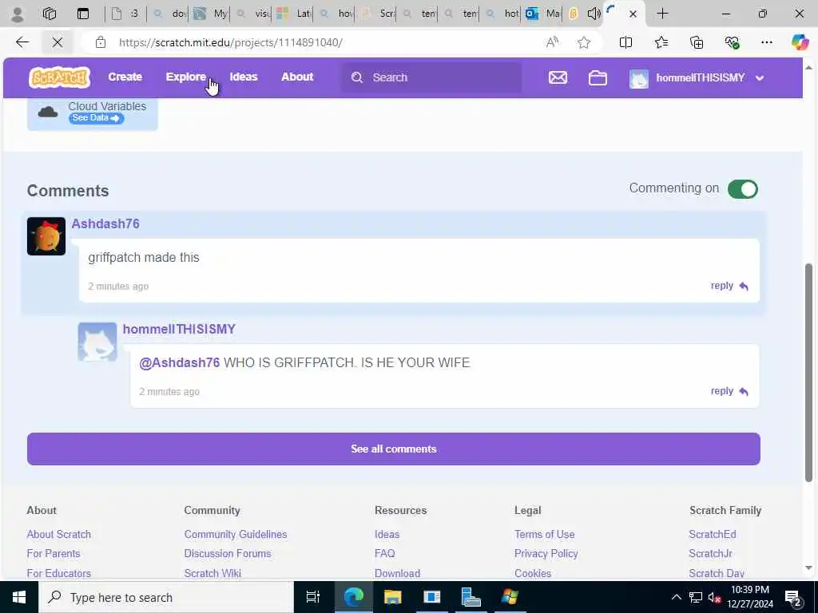Open File Explorer from the taskbar
This screenshot has height=613, width=818.
coord(392,597)
